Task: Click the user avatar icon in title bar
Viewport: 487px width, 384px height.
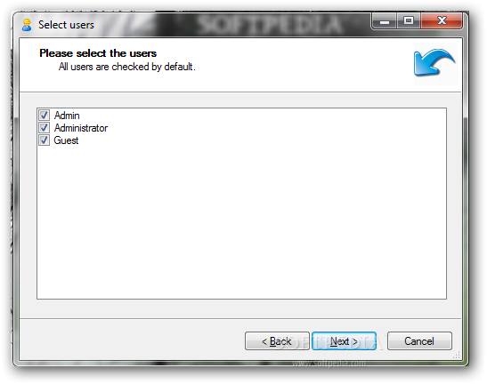Action: coord(27,25)
